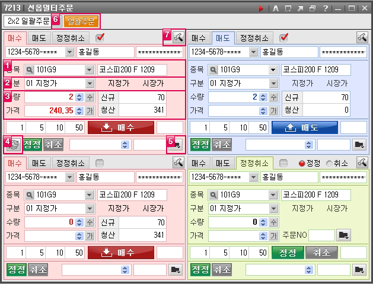
Task: Enable the checkbox in bottom-left panel tab row
Action: point(100,163)
